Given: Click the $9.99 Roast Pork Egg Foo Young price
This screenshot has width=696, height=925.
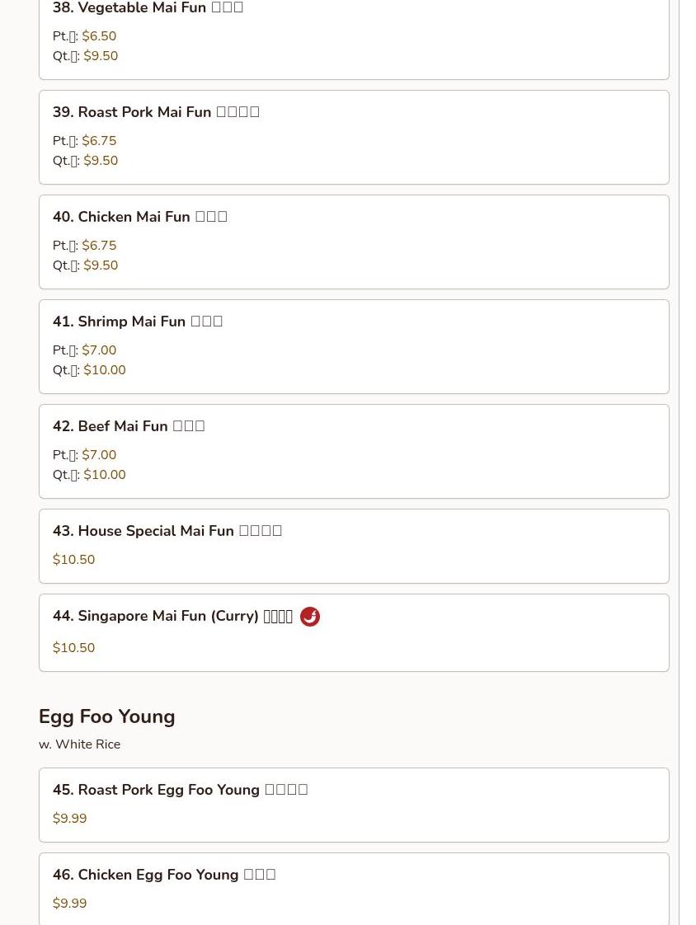Looking at the screenshot, I should pos(69,818).
